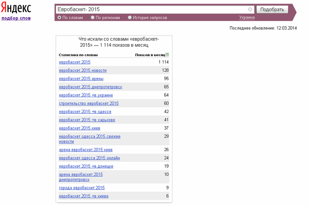Screen dimensions: 309x206
Task: Select the По регионам radio button
Action: 93,18
